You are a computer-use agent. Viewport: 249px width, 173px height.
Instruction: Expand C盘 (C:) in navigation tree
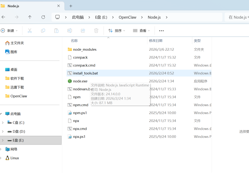point(3,123)
